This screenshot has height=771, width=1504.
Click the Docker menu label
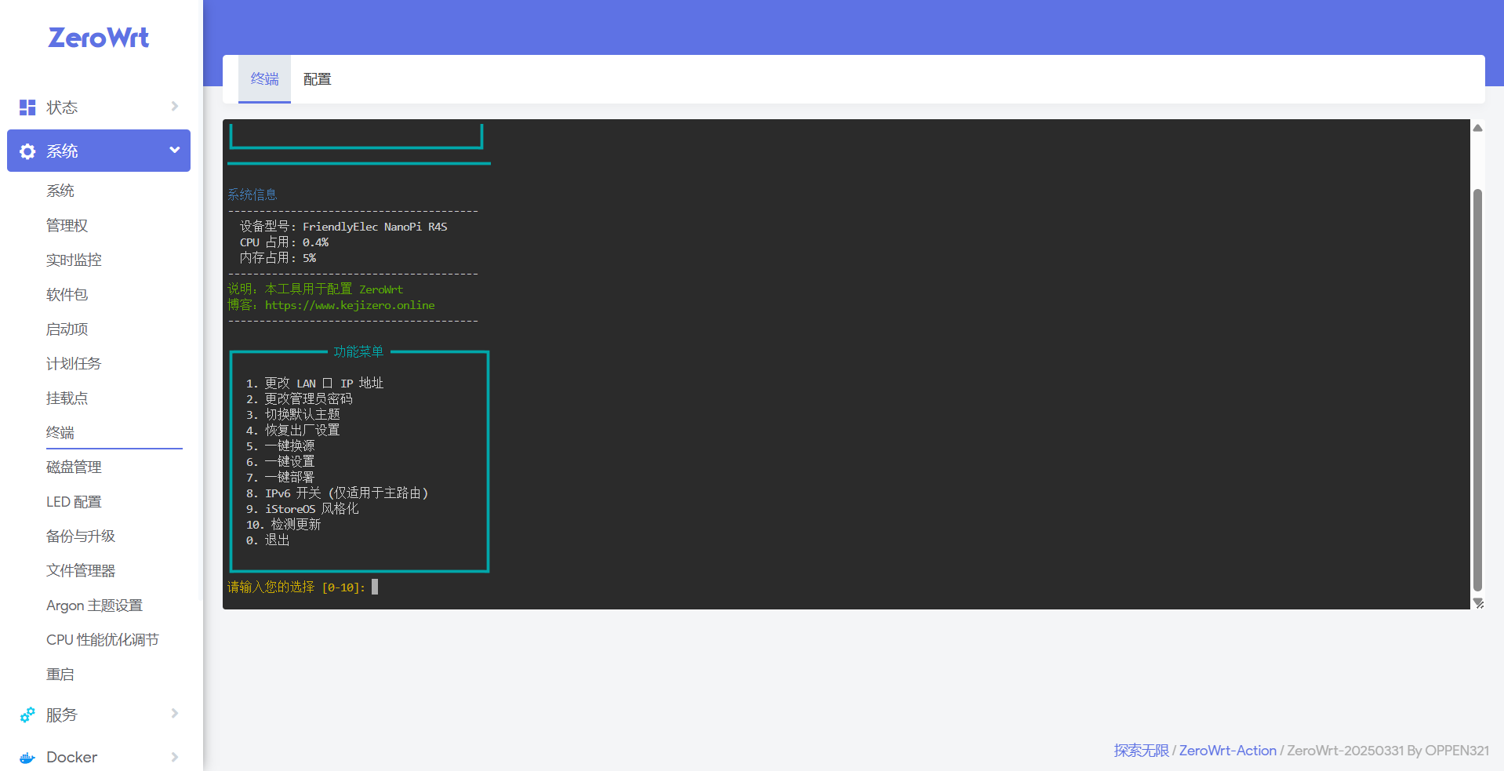point(71,757)
